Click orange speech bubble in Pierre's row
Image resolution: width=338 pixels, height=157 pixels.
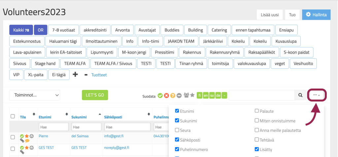pyautogui.click(x=27, y=141)
